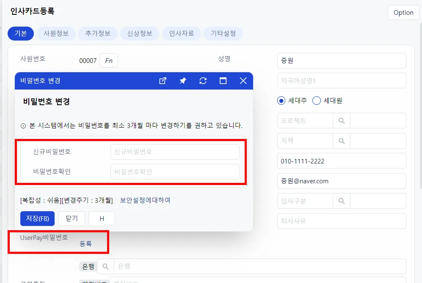Search 프로젝트 with magnifier icon
Screen dimensions: 422x283
pyautogui.click(x=342, y=120)
